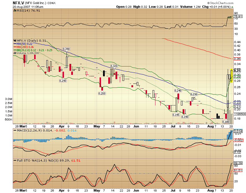Click the Volume 1,186,500 legend entry
This screenshot has width=246, height=193.
[28, 53]
